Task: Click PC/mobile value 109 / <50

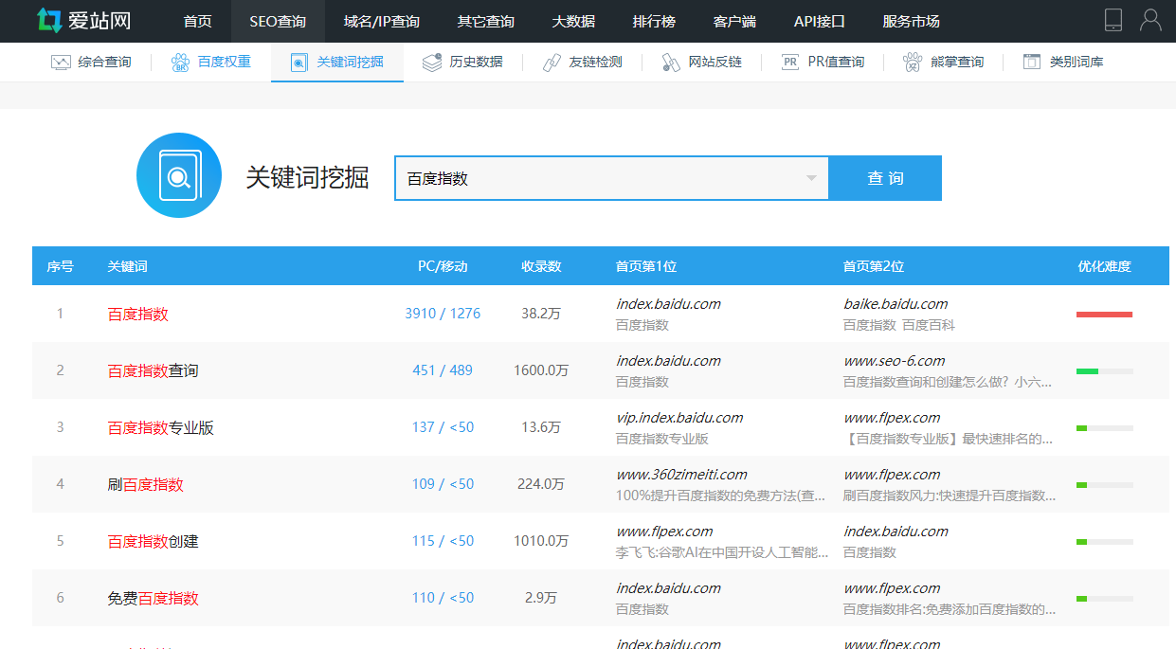Action: [443, 484]
